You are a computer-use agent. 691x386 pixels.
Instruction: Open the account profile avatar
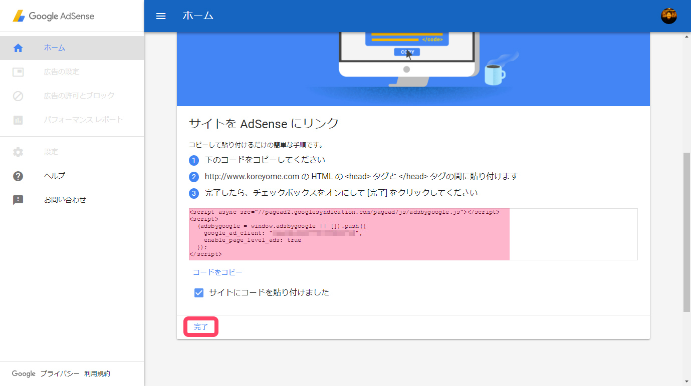(669, 16)
